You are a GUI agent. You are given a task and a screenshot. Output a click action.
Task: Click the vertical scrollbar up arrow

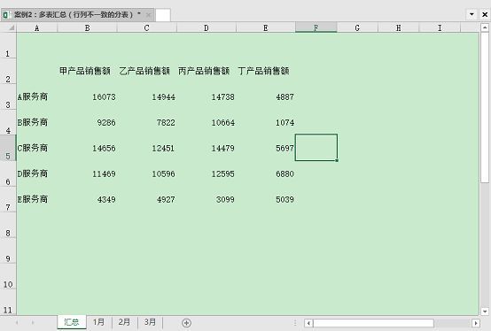(x=485, y=27)
